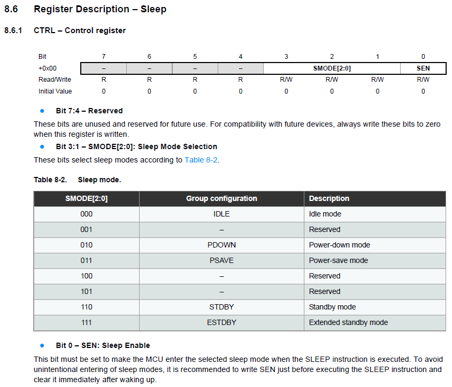The image size is (452, 387).
Task: Click the Table 8-2. Sleep mode caption
Action: pos(77,180)
